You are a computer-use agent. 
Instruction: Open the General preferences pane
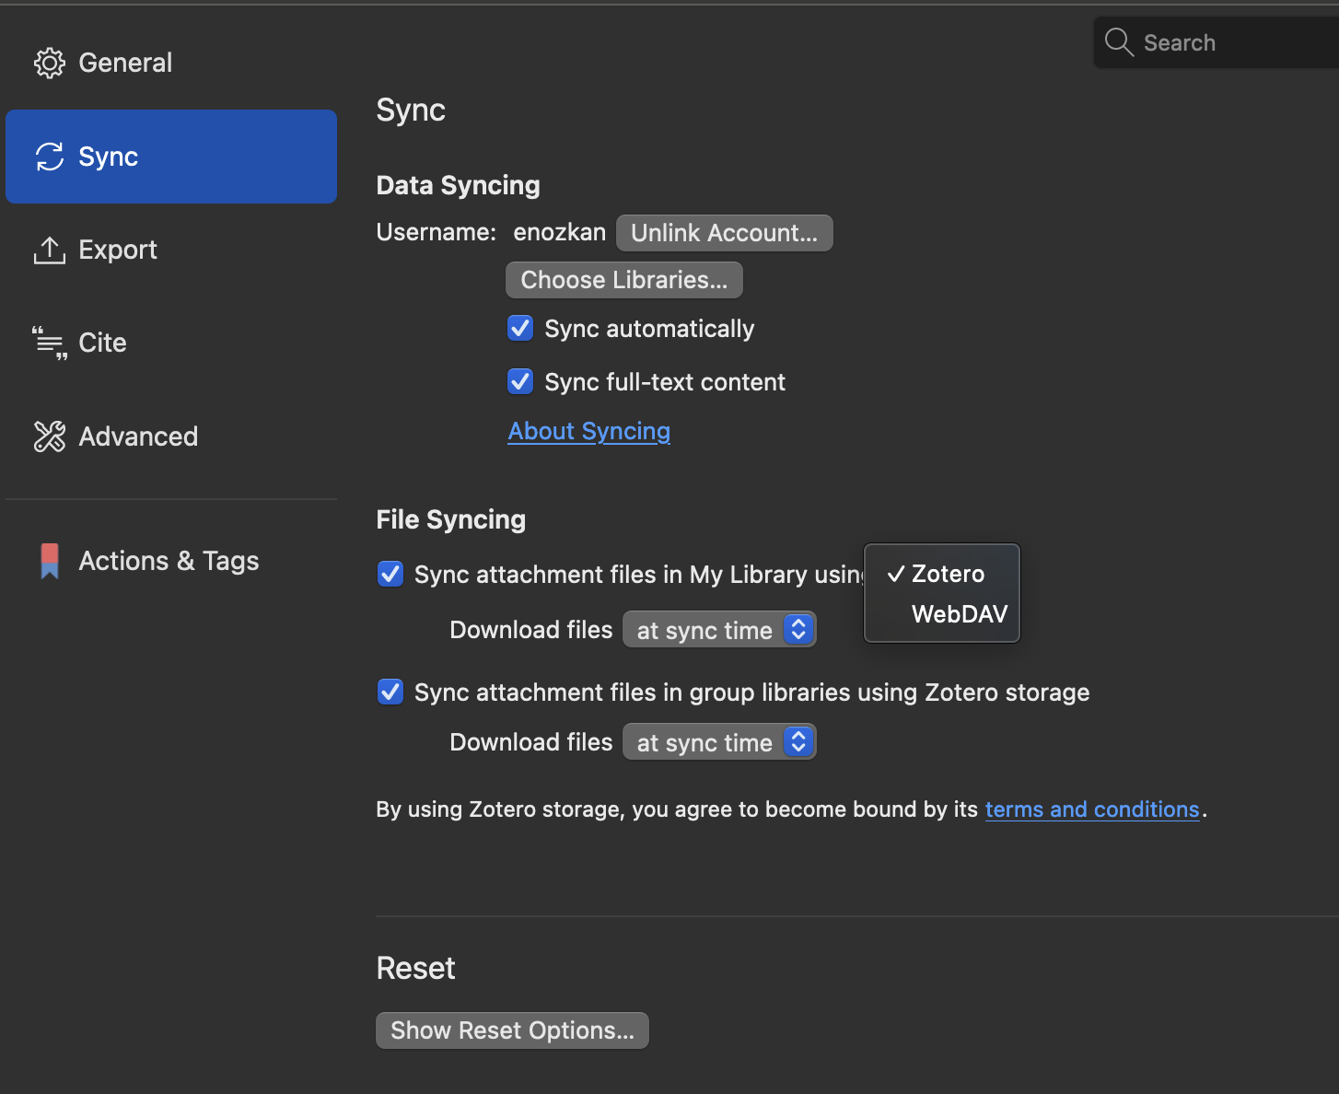tap(171, 63)
